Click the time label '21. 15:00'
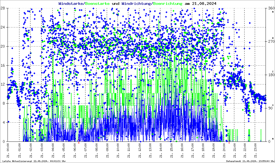This screenshot has height=163, width=275. coord(171,150)
